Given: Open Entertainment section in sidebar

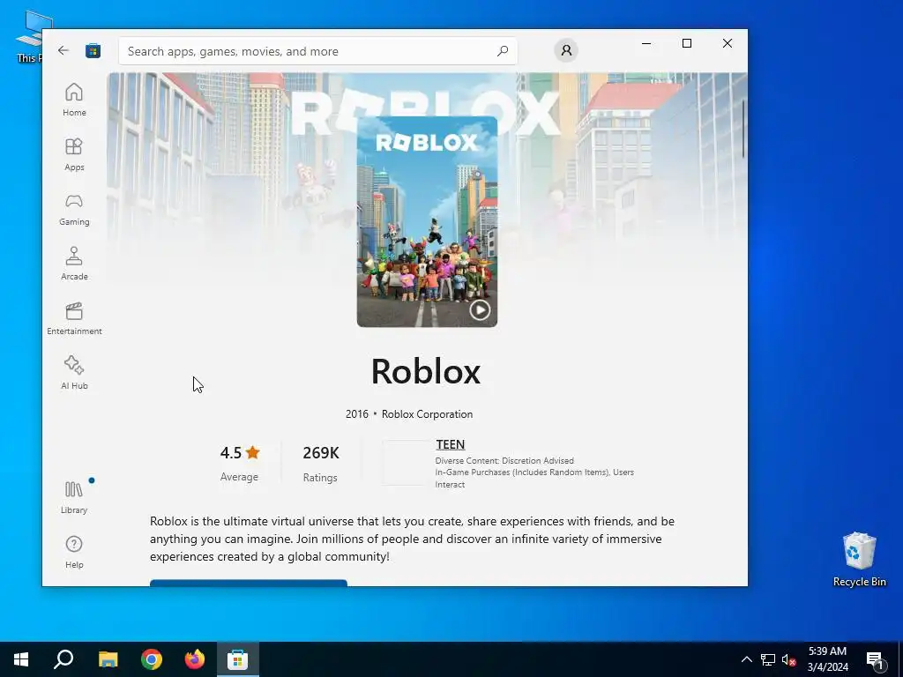Looking at the screenshot, I should (x=74, y=318).
